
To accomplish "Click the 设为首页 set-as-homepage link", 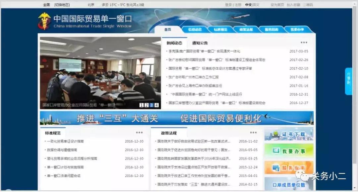I will click(277, 5).
